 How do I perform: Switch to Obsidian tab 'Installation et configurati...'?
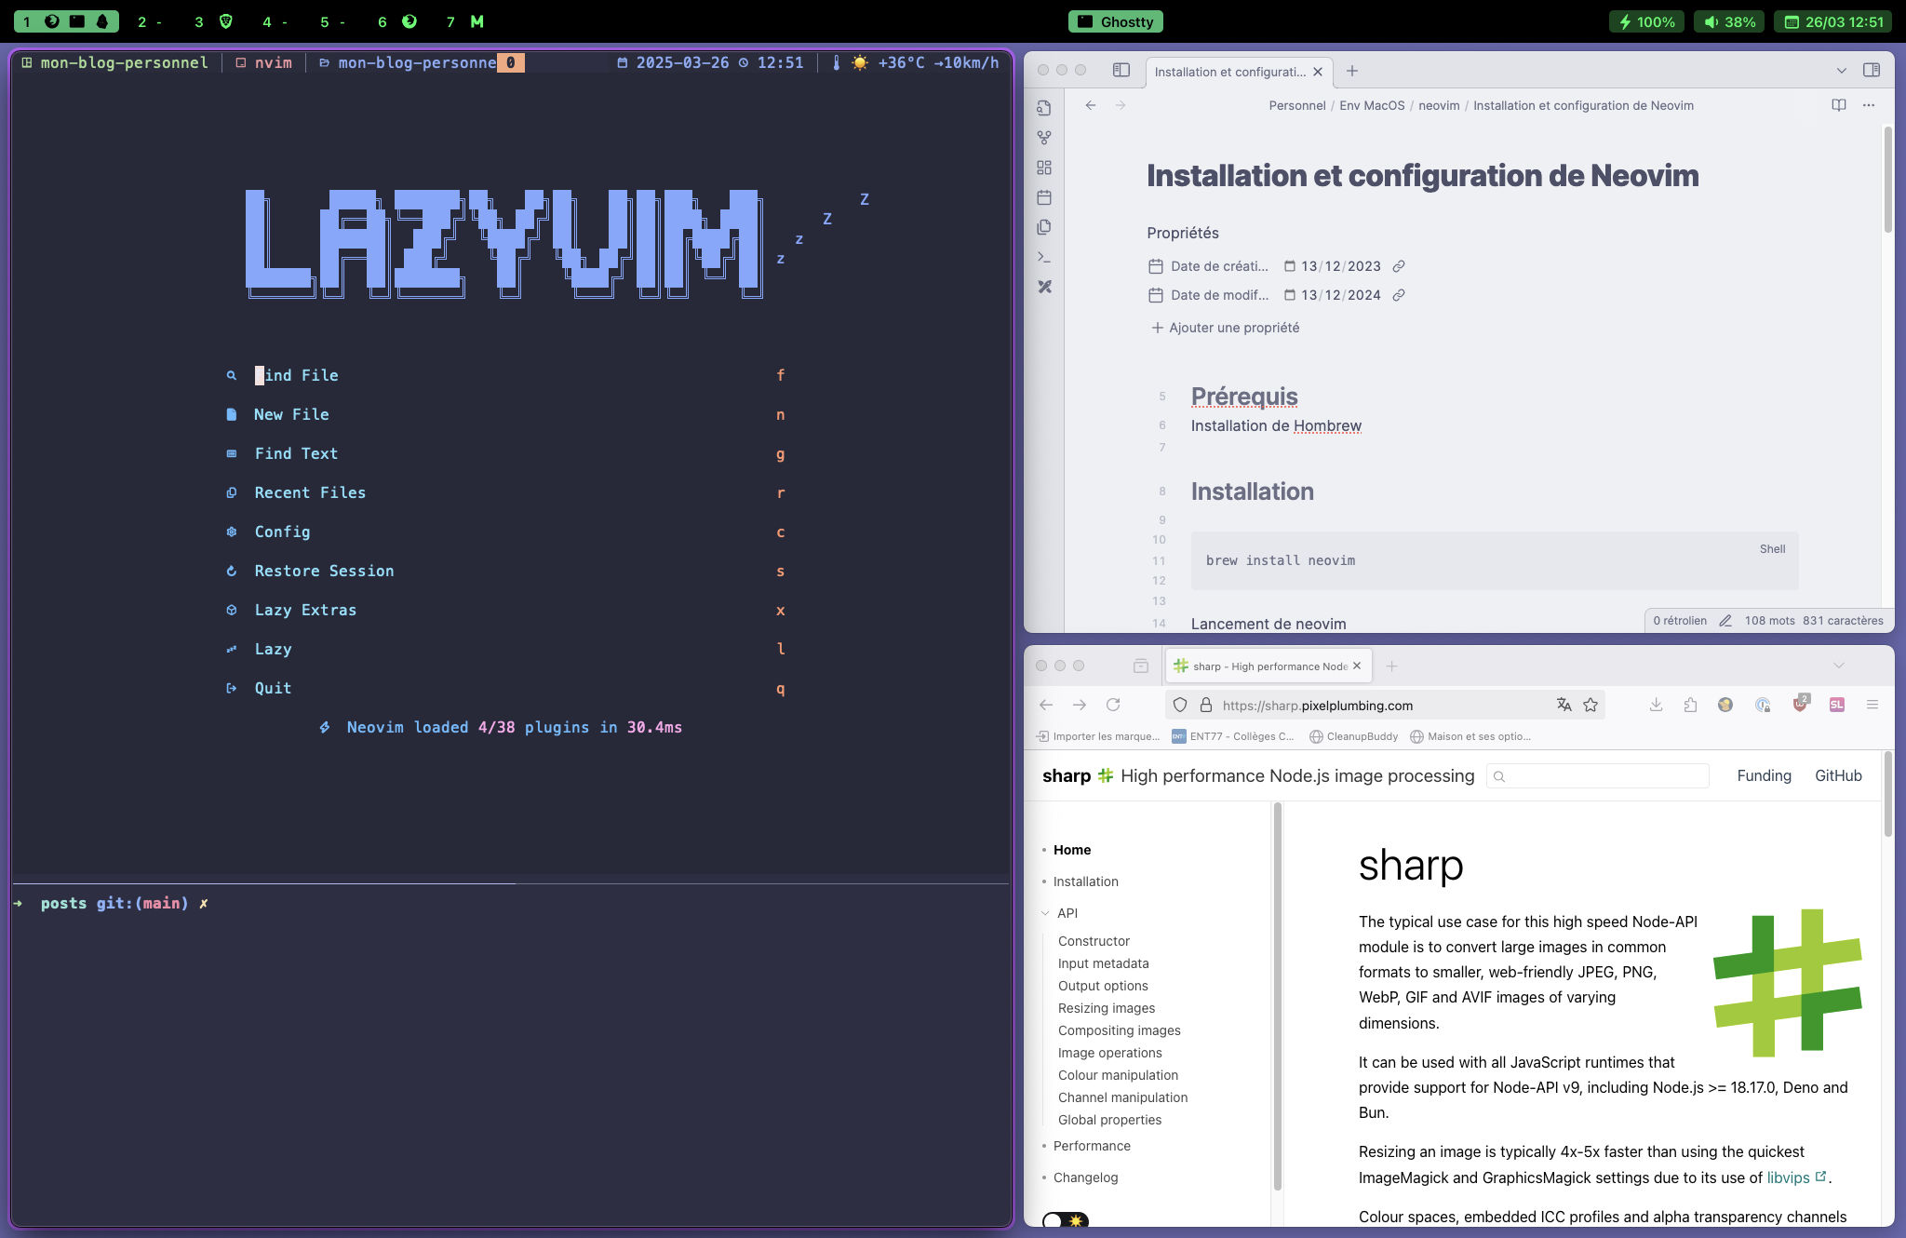1228,72
